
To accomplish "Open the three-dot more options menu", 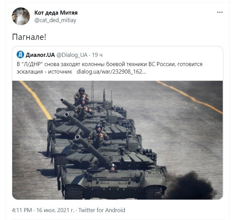I will tap(220, 12).
